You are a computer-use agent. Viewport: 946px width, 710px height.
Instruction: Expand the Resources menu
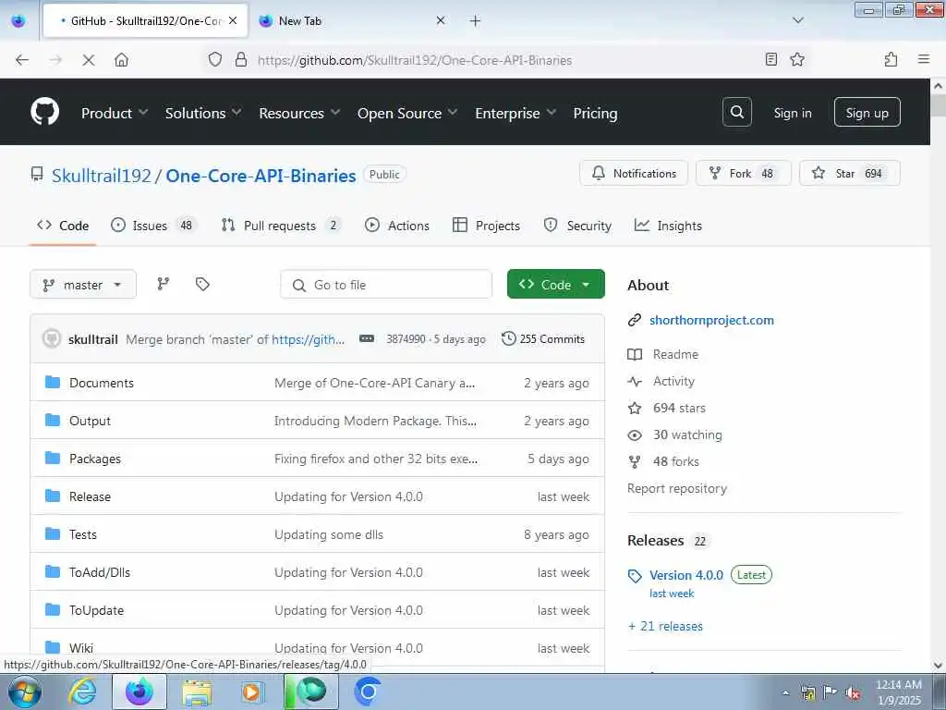299,113
